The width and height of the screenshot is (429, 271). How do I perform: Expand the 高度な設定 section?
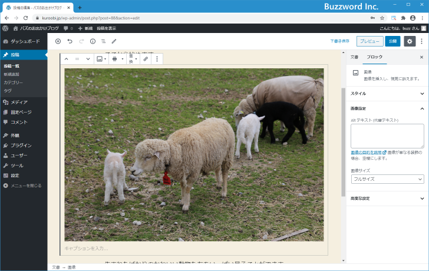coord(422,199)
